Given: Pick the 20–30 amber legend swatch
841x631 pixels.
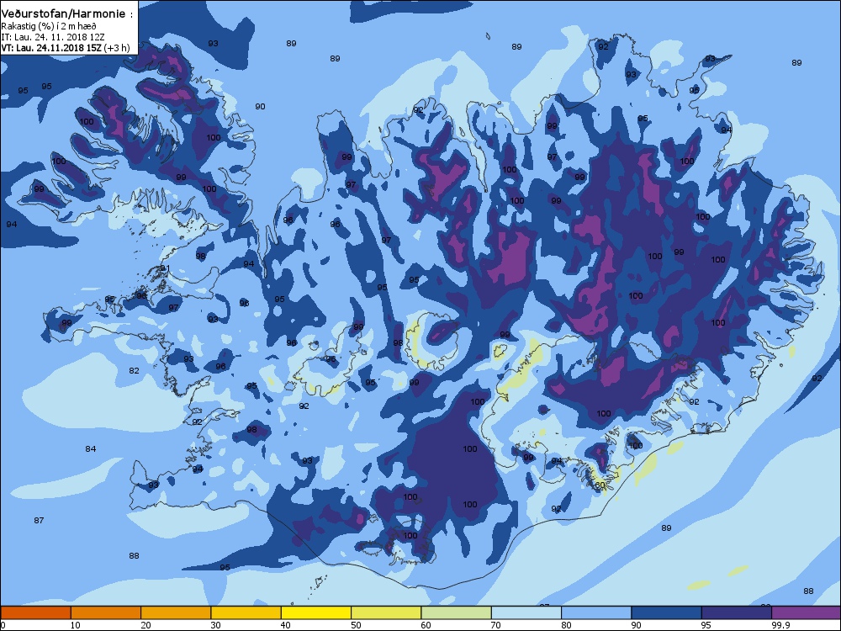Looking at the screenshot, I should (x=176, y=612).
